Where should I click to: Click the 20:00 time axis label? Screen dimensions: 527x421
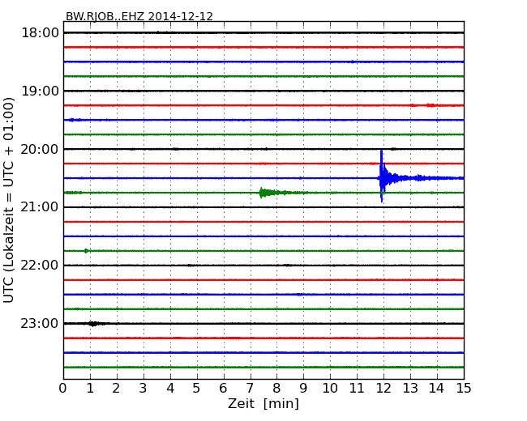pos(40,149)
